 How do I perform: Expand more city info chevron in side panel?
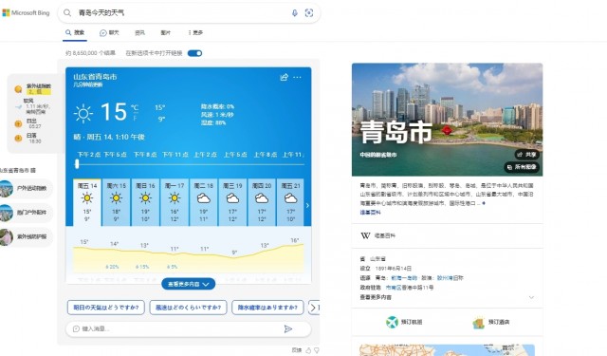[x=531, y=297]
